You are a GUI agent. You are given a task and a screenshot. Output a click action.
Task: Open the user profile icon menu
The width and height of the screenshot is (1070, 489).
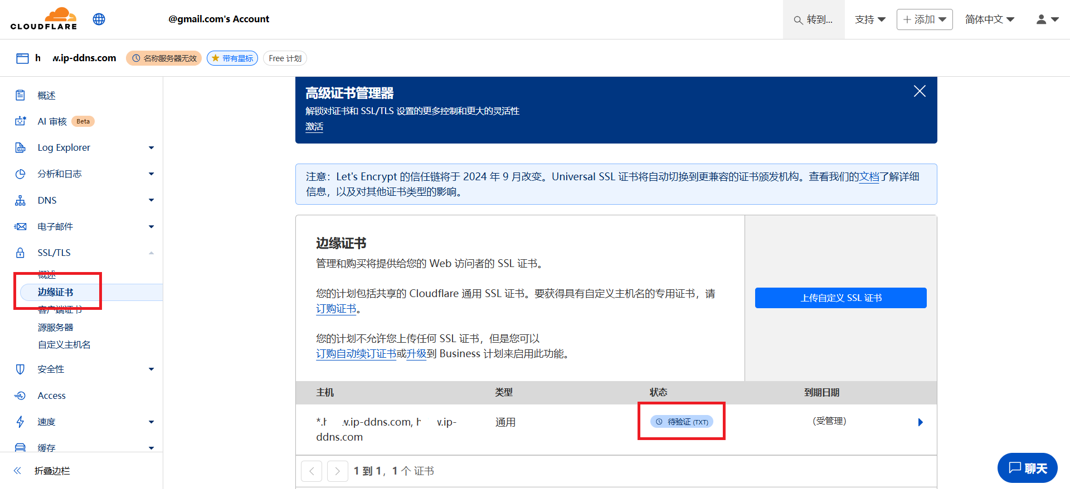coord(1047,19)
